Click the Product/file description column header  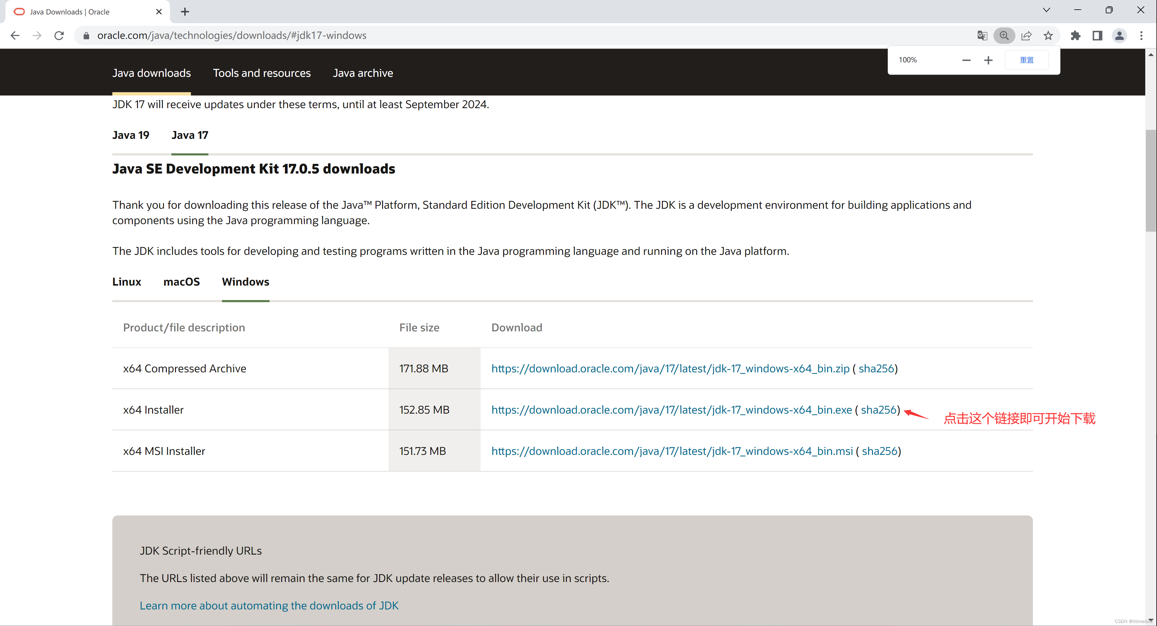tap(184, 327)
